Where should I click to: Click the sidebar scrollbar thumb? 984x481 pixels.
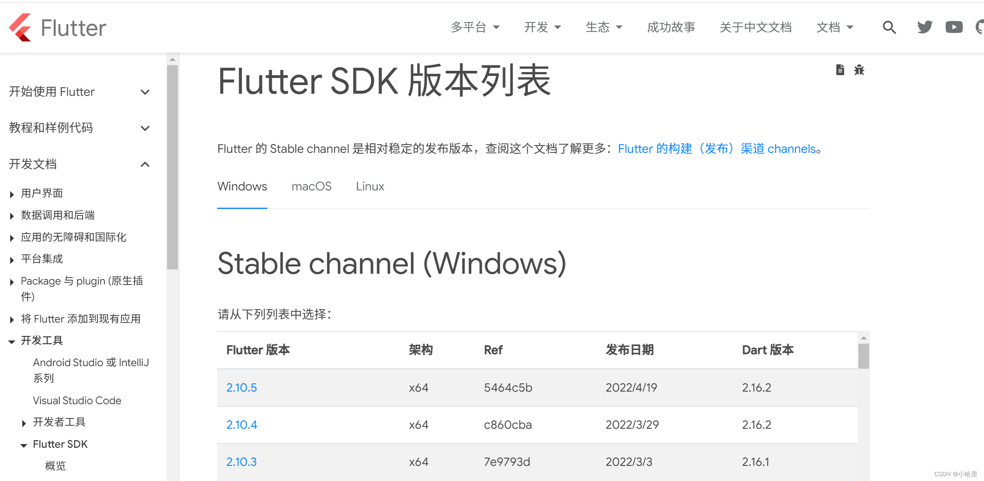(172, 167)
